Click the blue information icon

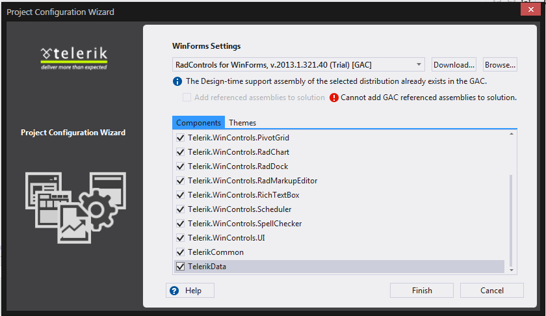[x=177, y=81]
